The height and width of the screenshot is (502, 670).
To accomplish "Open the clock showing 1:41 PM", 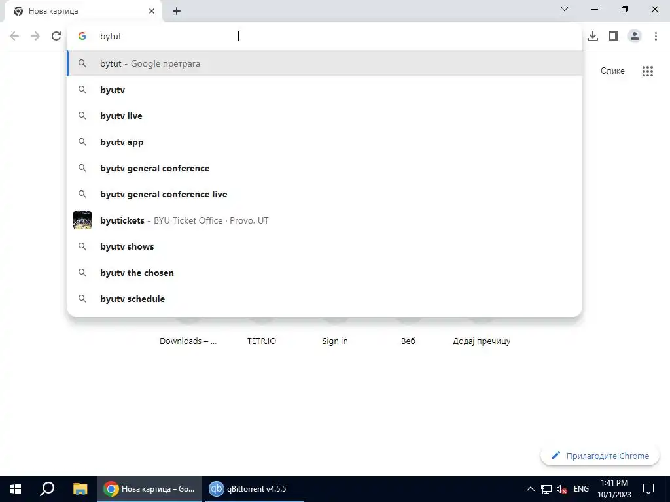I will tap(614, 489).
